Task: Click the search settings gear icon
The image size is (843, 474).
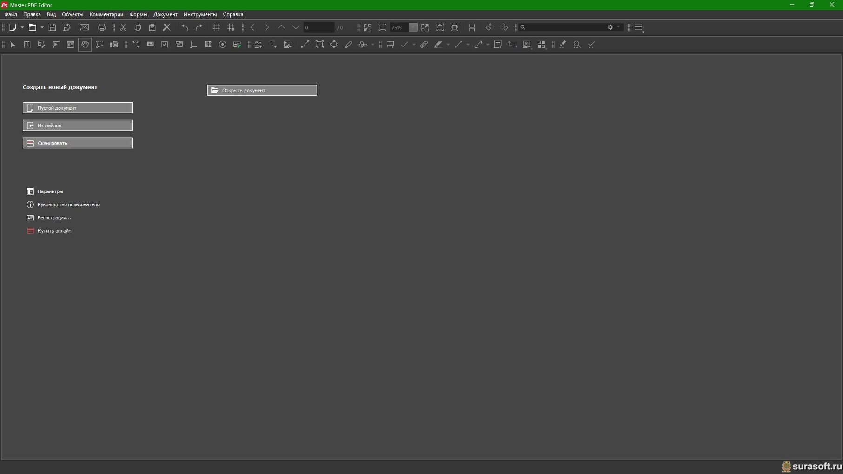Action: click(x=610, y=27)
